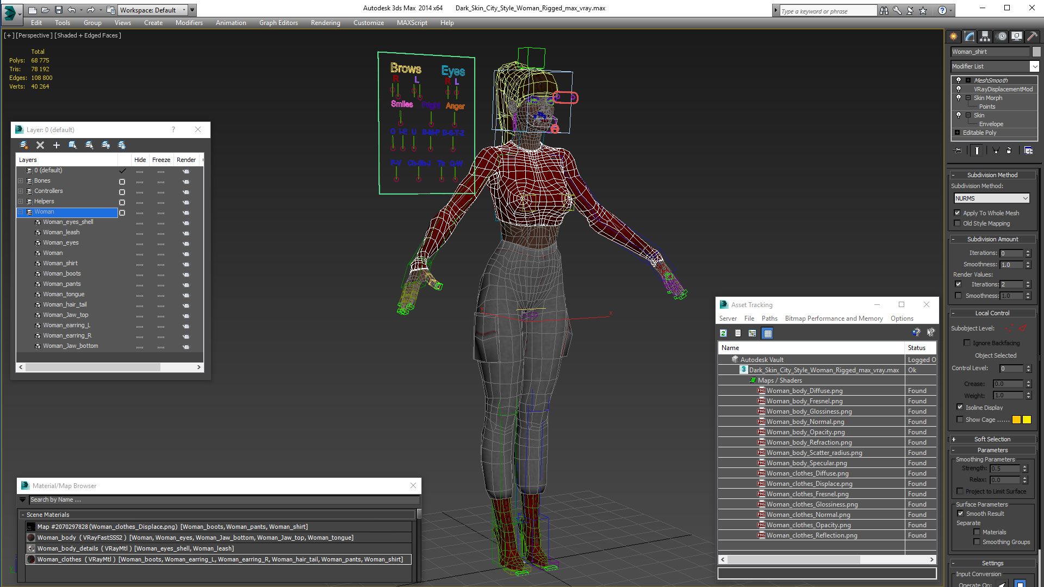Open the Modifiers menu
The image size is (1044, 587).
(x=189, y=23)
